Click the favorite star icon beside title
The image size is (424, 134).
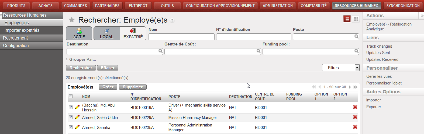click(72, 20)
